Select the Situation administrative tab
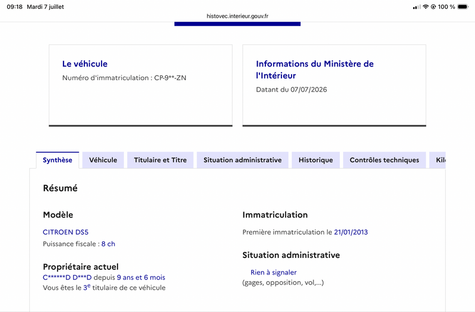 pos(243,160)
